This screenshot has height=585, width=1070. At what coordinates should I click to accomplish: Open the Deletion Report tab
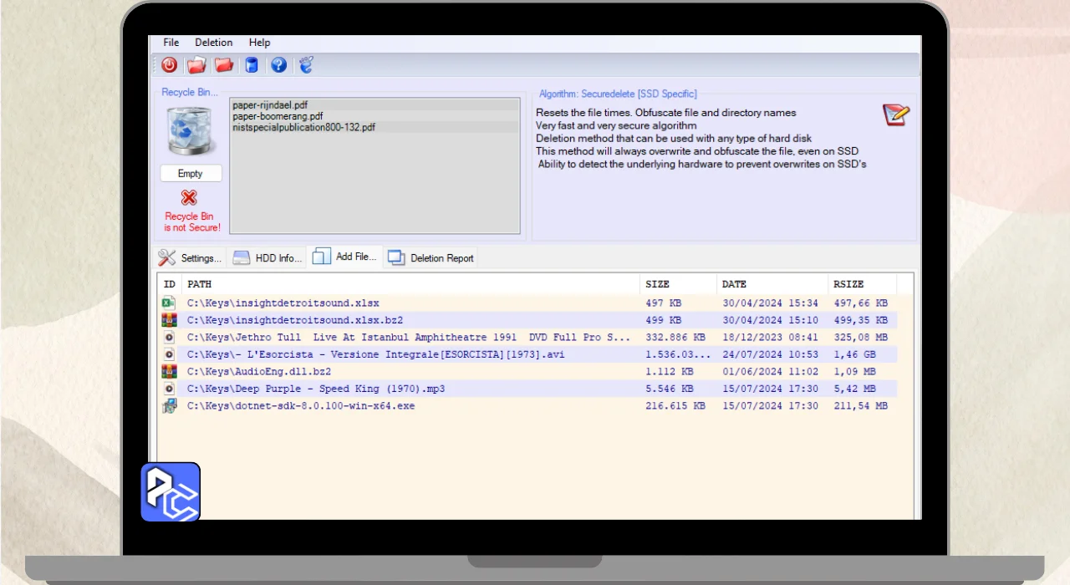[431, 258]
